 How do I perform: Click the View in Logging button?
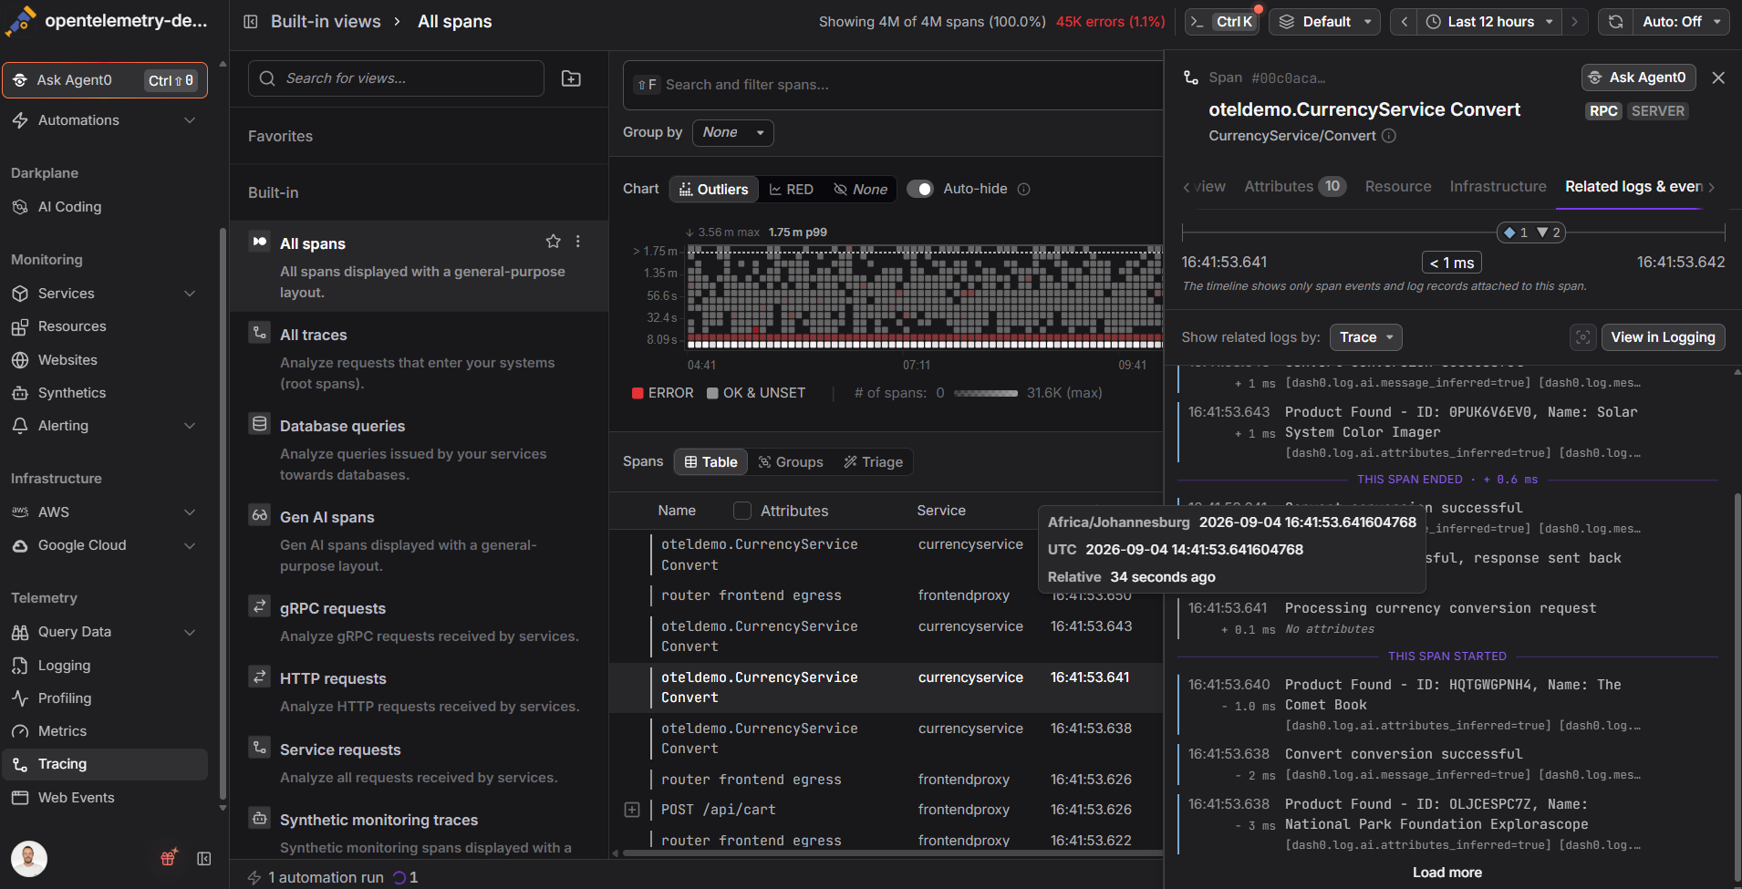coord(1663,337)
